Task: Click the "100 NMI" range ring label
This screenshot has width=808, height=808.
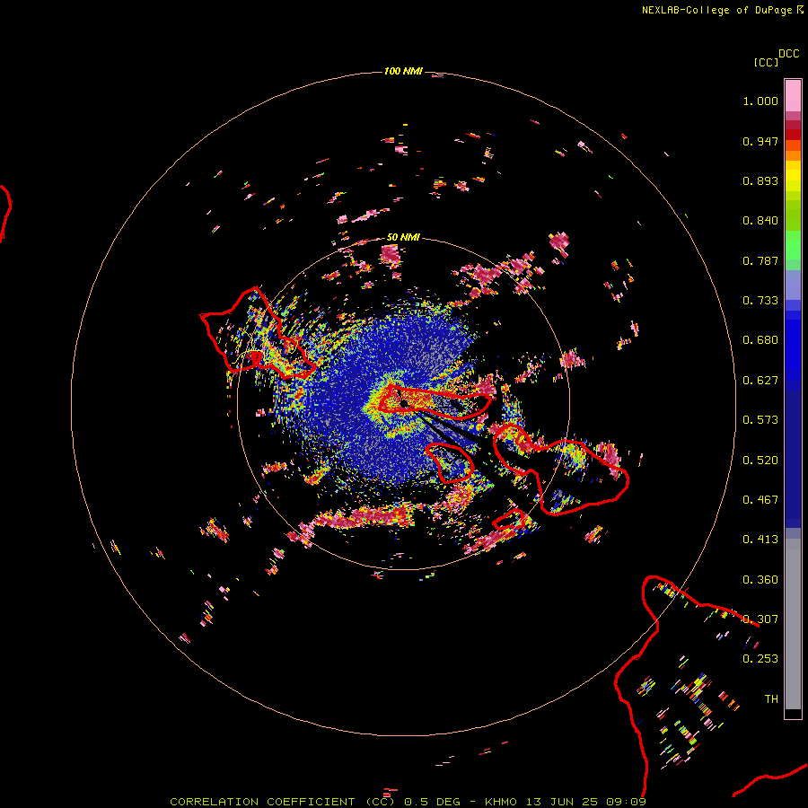Action: tap(403, 71)
